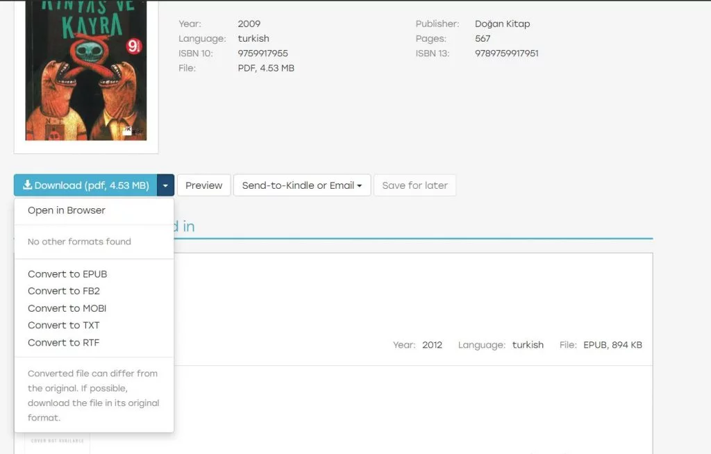Screen dimensions: 711x454
Task: Choose Convert to EPUB
Action: click(x=67, y=274)
